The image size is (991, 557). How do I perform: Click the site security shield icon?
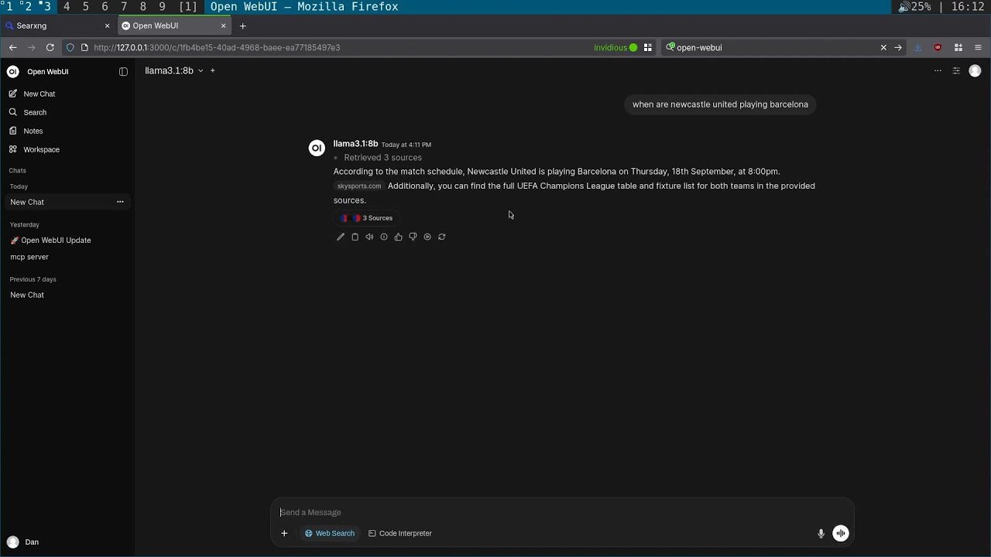click(70, 47)
